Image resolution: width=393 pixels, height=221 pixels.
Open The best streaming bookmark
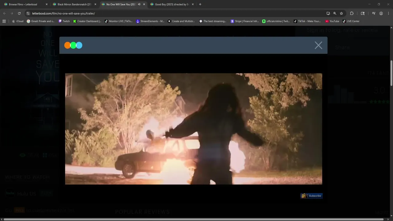213,21
